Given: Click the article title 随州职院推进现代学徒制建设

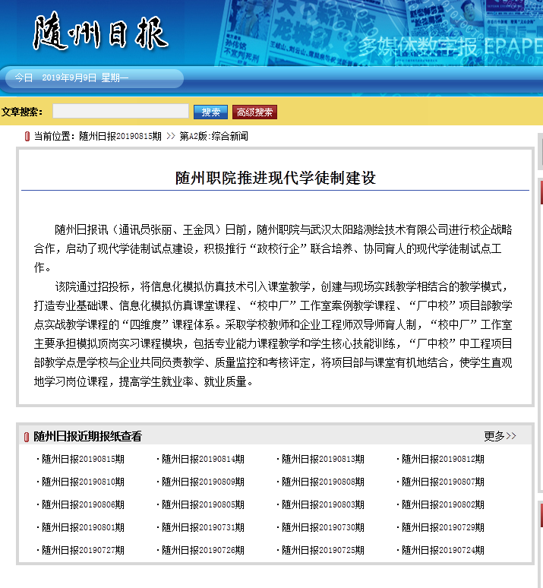Looking at the screenshot, I should tap(275, 179).
